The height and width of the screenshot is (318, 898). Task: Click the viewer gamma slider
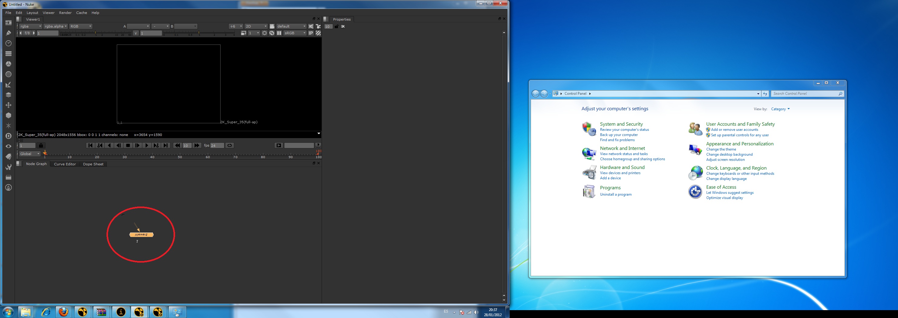(199, 34)
